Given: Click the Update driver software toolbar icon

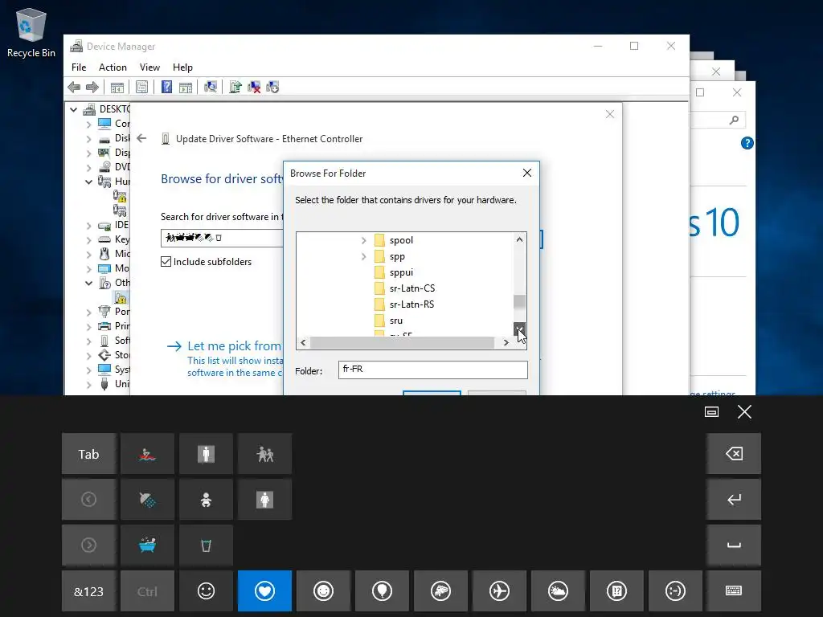Looking at the screenshot, I should pos(235,87).
